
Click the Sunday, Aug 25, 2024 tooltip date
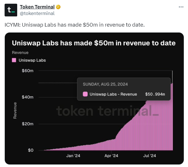pyautogui.click(x=105, y=84)
